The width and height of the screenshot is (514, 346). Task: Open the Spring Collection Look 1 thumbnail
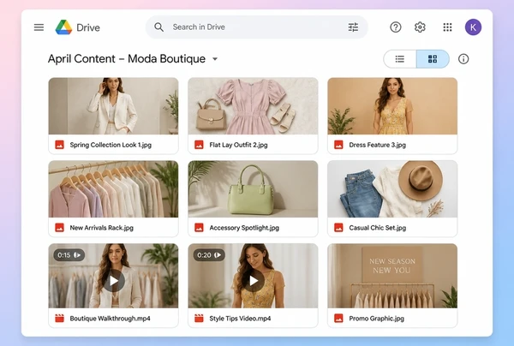[113, 106]
